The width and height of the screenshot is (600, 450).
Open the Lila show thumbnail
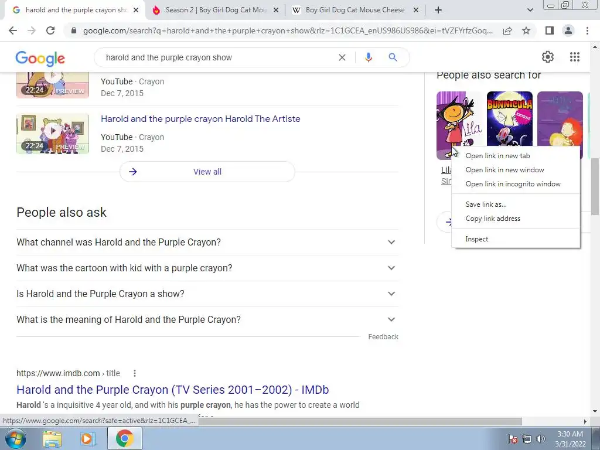point(459,125)
